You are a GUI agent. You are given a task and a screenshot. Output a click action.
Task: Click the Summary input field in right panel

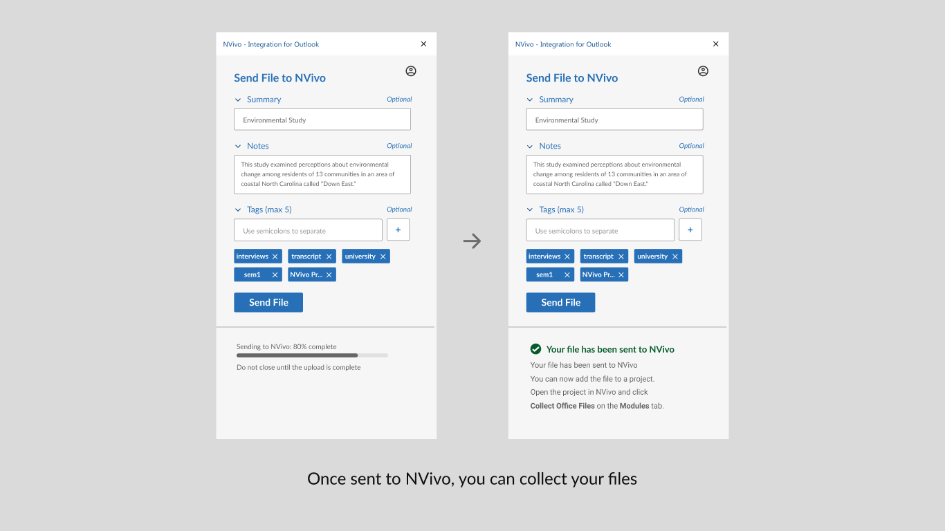pos(614,119)
